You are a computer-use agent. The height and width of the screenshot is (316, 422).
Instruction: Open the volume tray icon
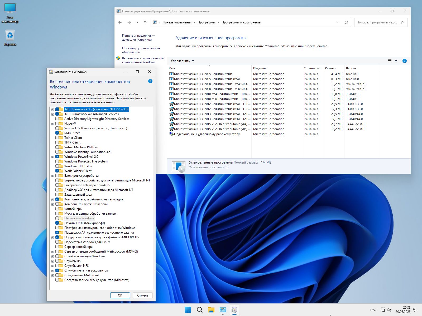(x=389, y=310)
